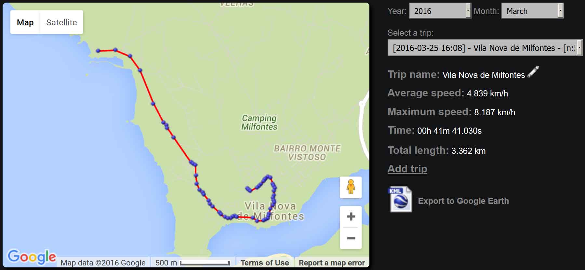
Task: Click the KML Google Earth file icon
Action: click(400, 200)
